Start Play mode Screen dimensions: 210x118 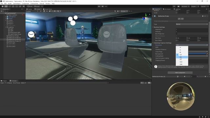[99, 6]
